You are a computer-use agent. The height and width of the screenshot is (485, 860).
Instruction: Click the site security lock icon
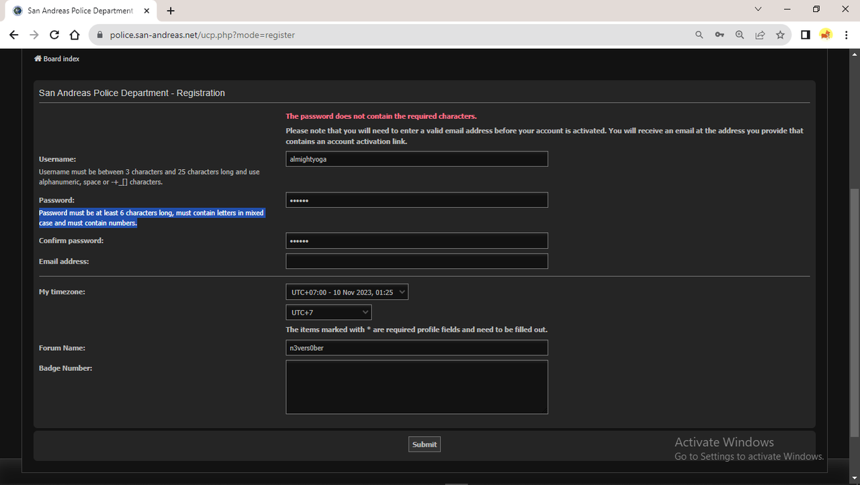[x=100, y=35]
